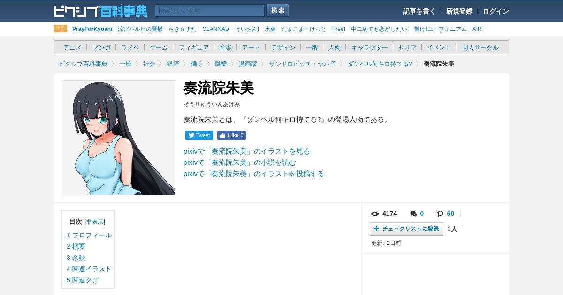
Task: Select the ゲーム category menu item
Action: [159, 47]
